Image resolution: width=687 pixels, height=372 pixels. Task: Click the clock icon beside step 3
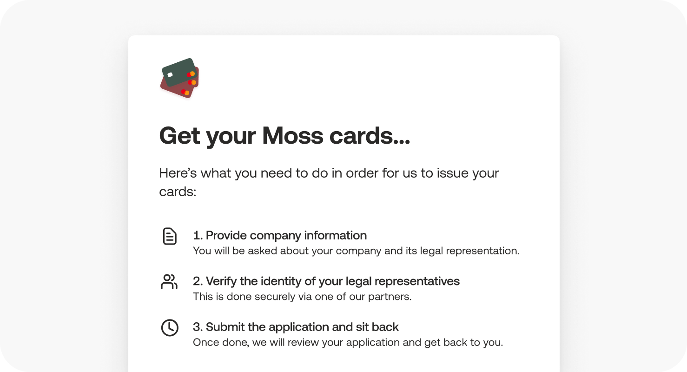tap(170, 327)
